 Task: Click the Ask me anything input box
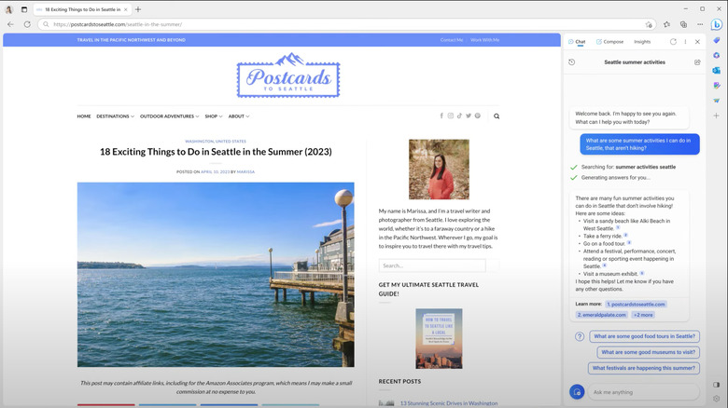(643, 392)
